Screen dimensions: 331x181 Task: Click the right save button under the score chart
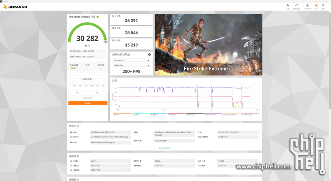pyautogui.click(x=97, y=93)
